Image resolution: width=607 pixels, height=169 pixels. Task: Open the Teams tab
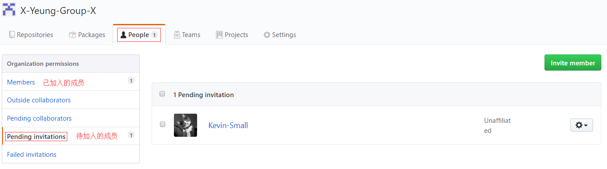[x=187, y=35]
